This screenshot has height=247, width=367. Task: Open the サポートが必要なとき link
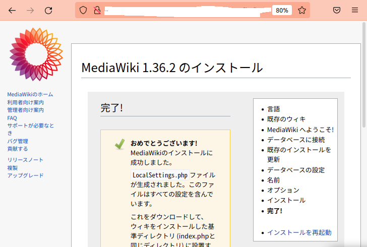point(30,129)
